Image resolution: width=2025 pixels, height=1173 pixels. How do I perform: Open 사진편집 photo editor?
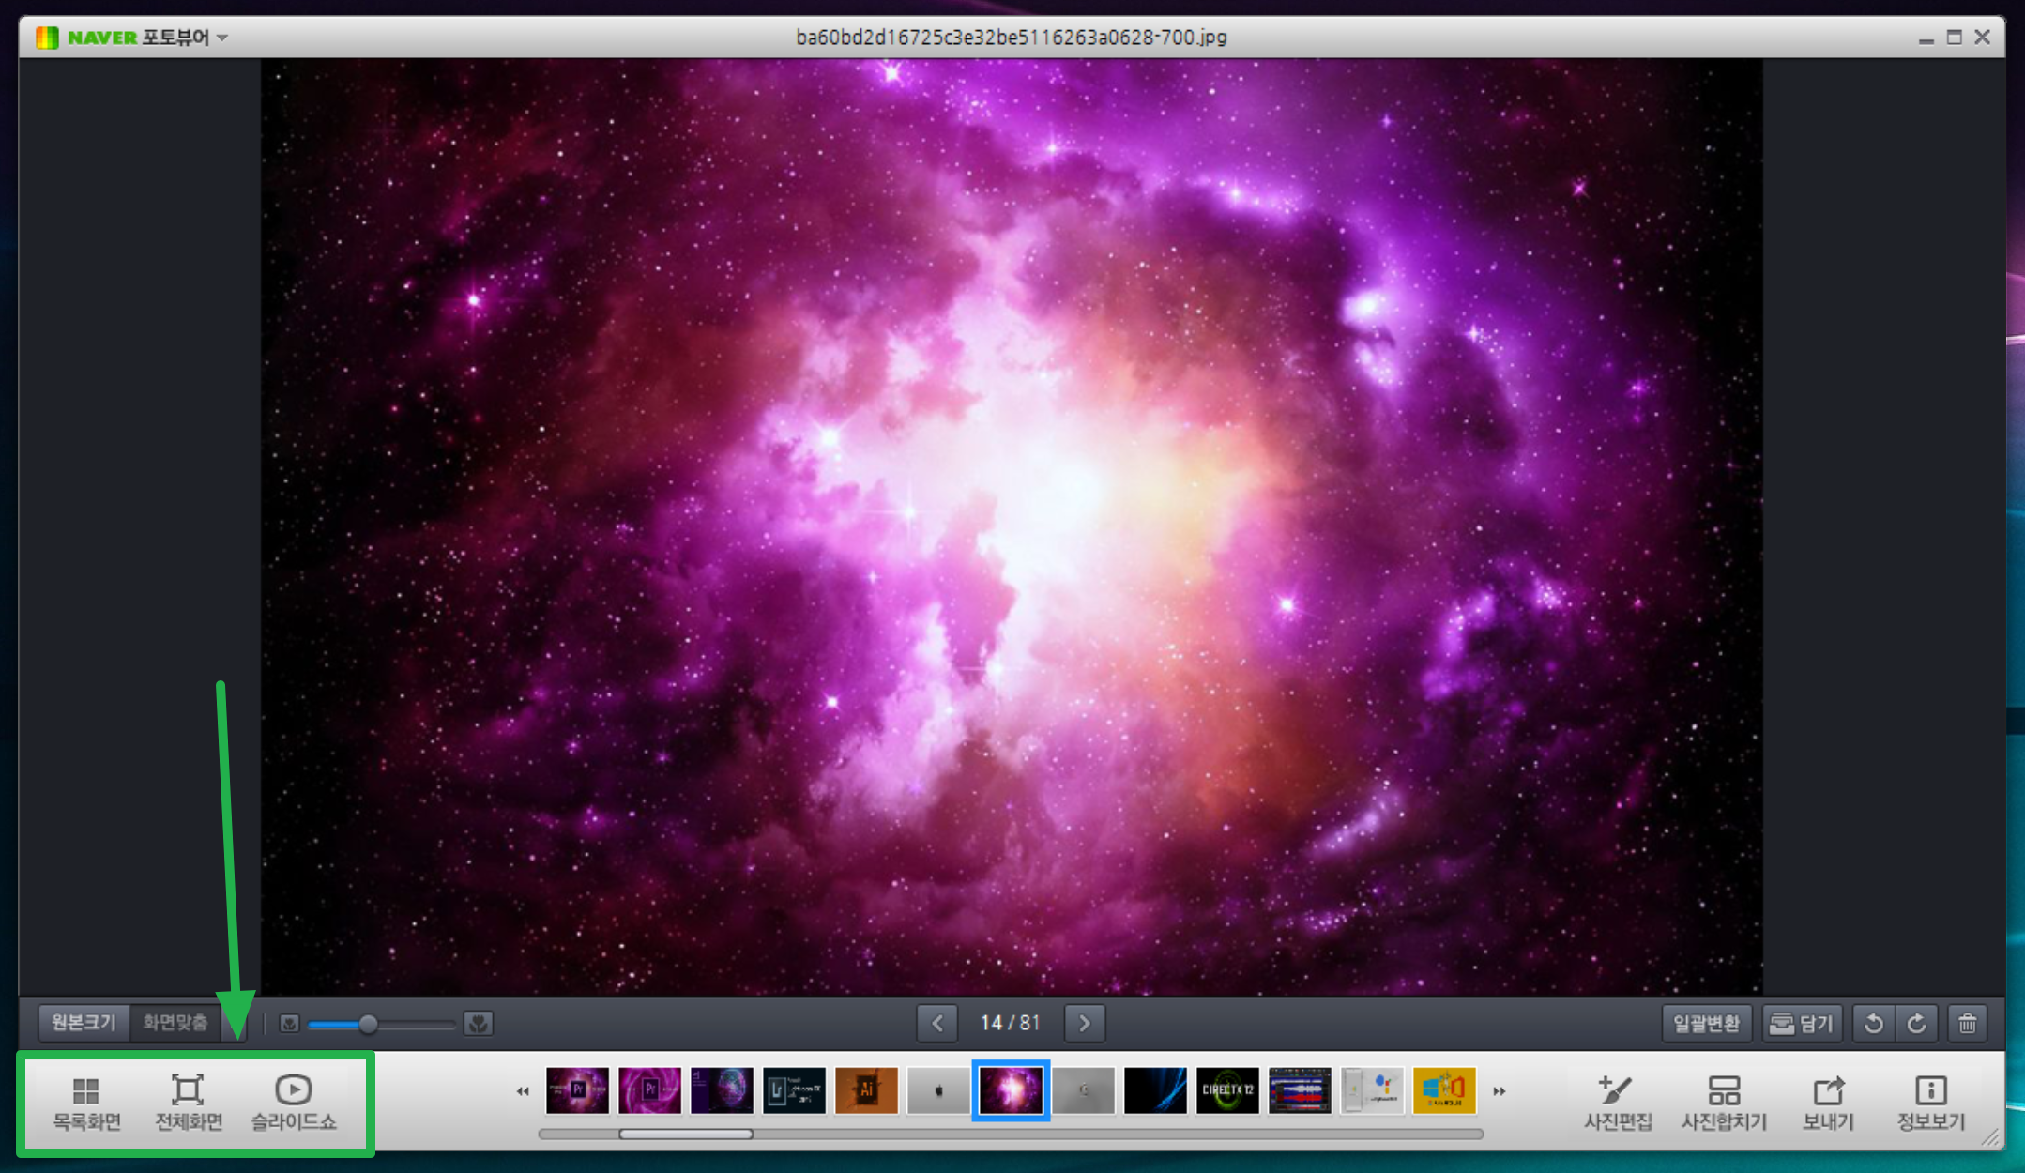(x=1617, y=1103)
